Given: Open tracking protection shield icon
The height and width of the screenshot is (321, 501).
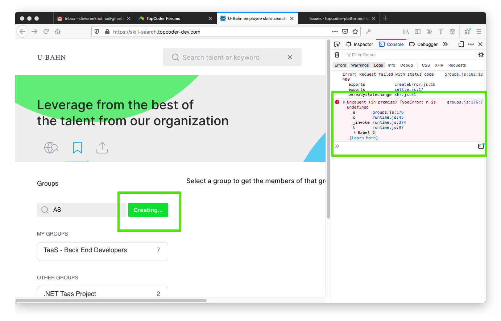Looking at the screenshot, I should click(x=97, y=32).
